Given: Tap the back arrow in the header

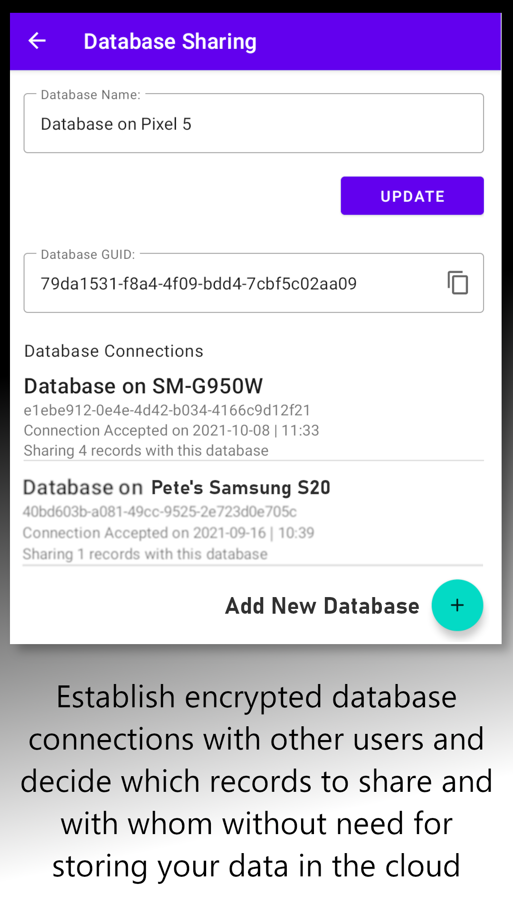Looking at the screenshot, I should coord(37,41).
